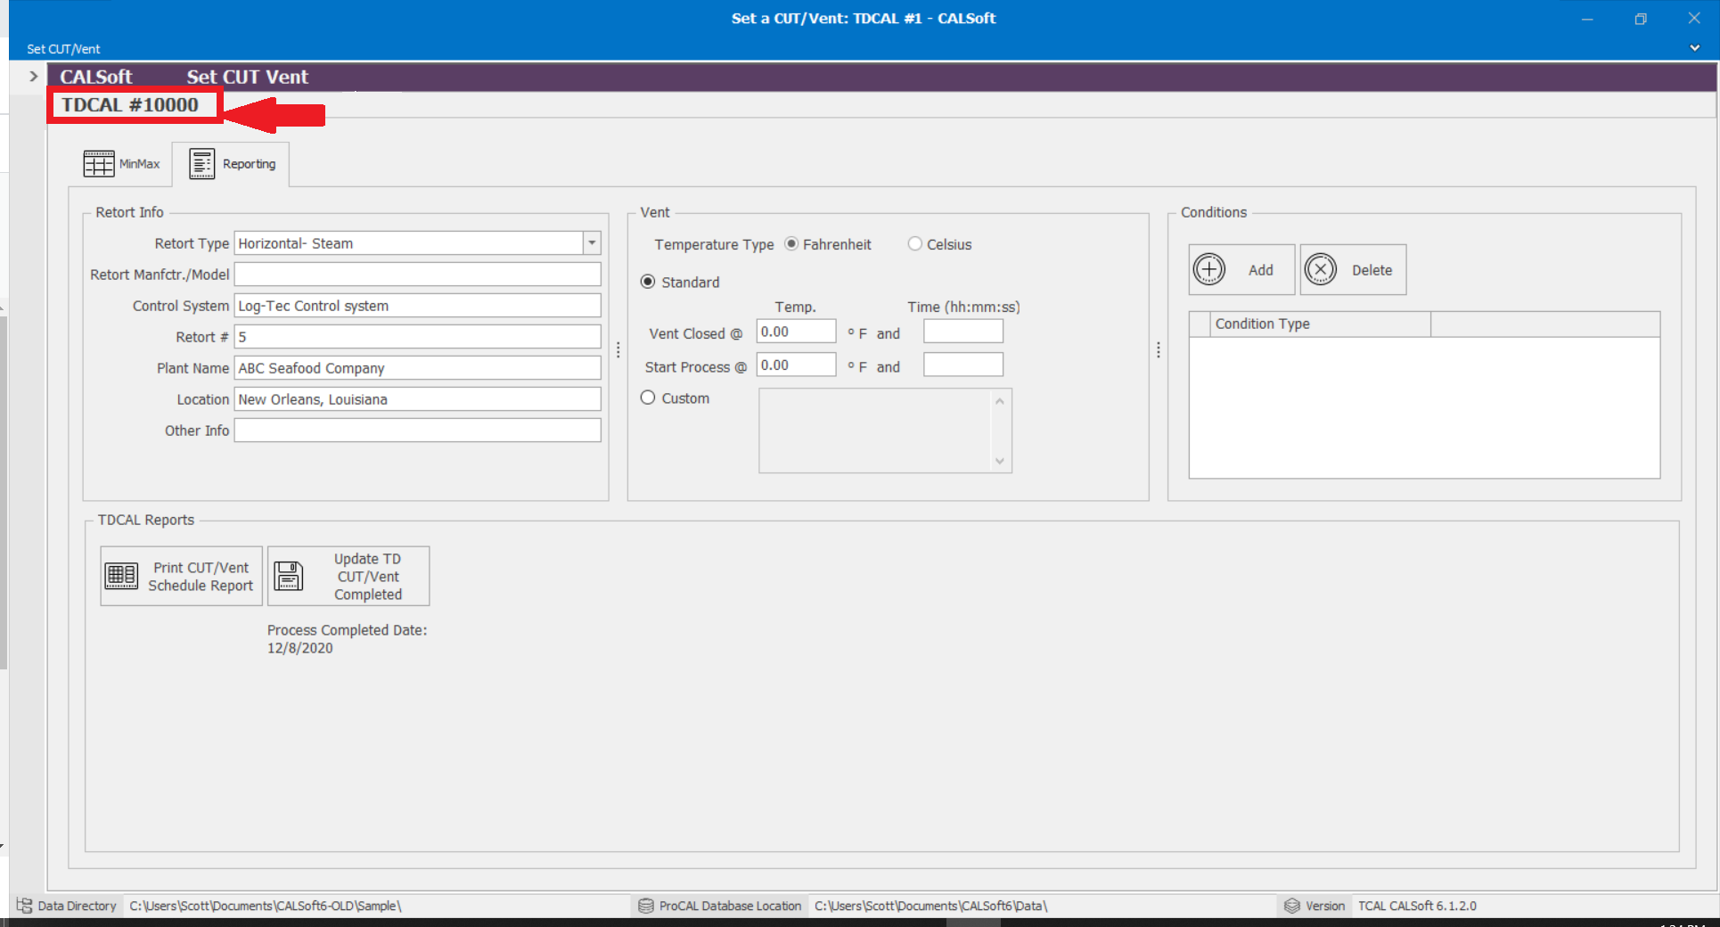Select the Celsius temperature type
This screenshot has width=1720, height=927.
point(914,244)
